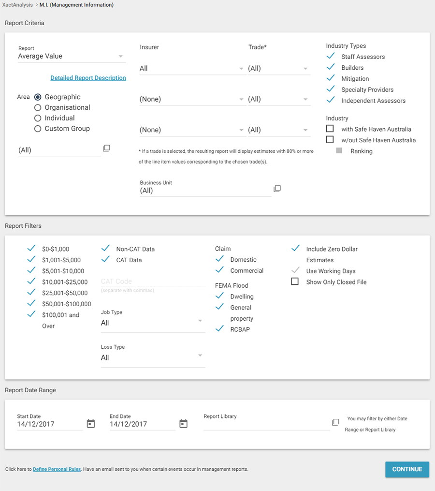435x491 pixels.
Task: Expand the Job Type dropdown
Action: 153,323
